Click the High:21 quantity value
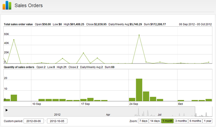Screen dimensions: 216x127 coord(61,67)
